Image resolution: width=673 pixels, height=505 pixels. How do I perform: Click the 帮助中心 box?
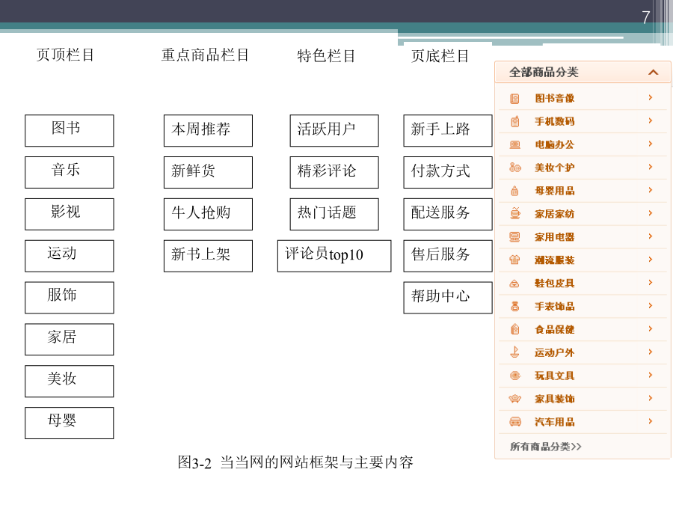pyautogui.click(x=448, y=298)
